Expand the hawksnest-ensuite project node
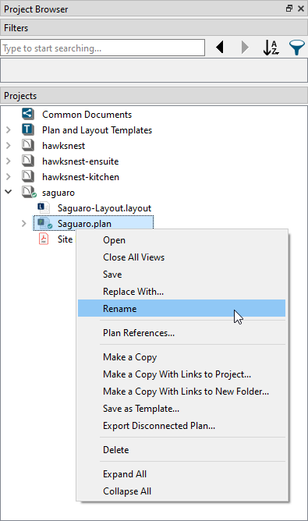This screenshot has height=521, width=308. (x=9, y=161)
